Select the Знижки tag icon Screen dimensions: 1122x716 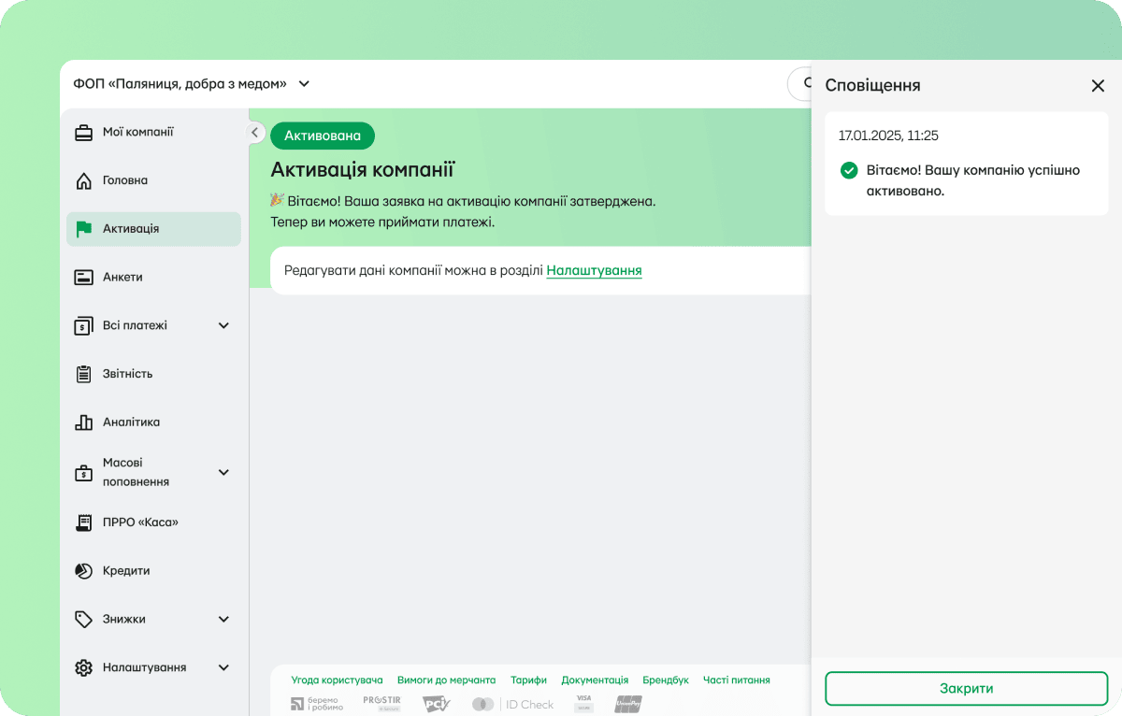click(83, 619)
